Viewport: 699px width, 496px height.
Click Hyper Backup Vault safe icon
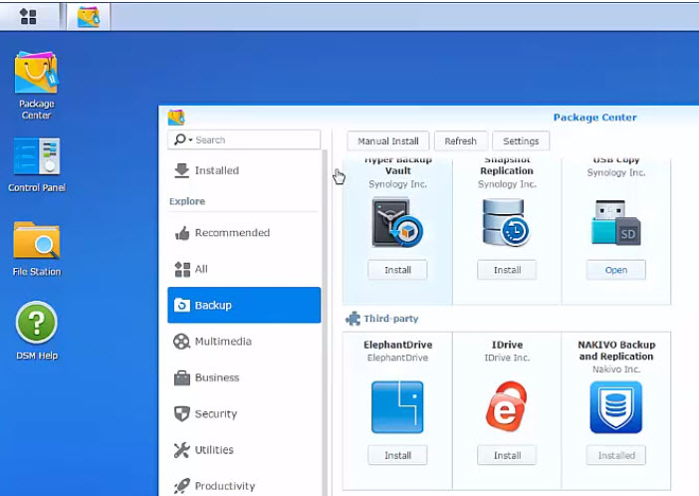[397, 223]
